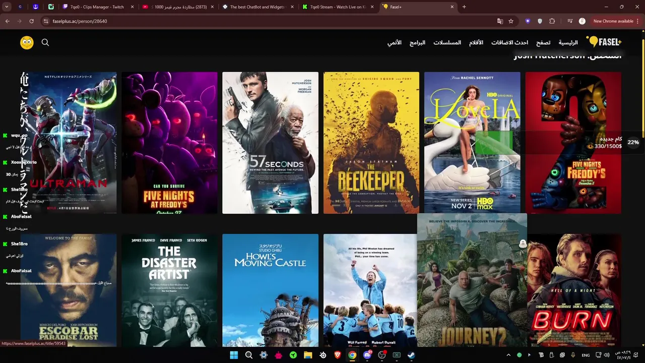Open the الأفلام menu item

pyautogui.click(x=476, y=43)
